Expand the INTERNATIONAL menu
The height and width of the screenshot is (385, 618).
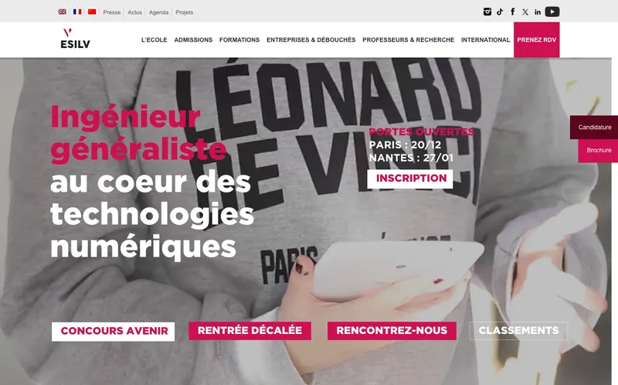(x=486, y=40)
